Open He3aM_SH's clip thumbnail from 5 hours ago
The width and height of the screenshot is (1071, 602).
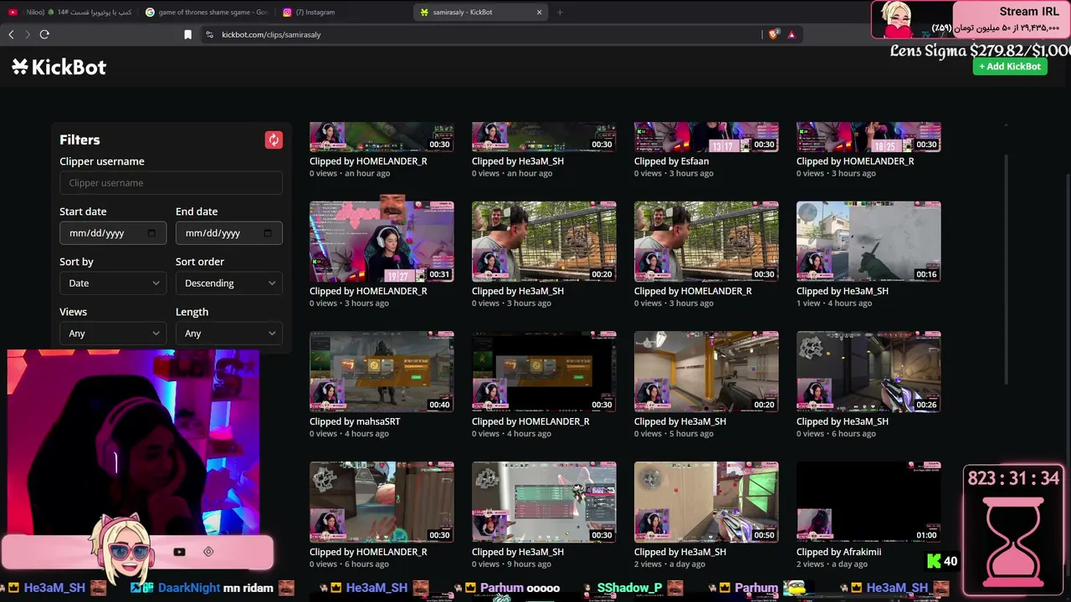point(706,372)
